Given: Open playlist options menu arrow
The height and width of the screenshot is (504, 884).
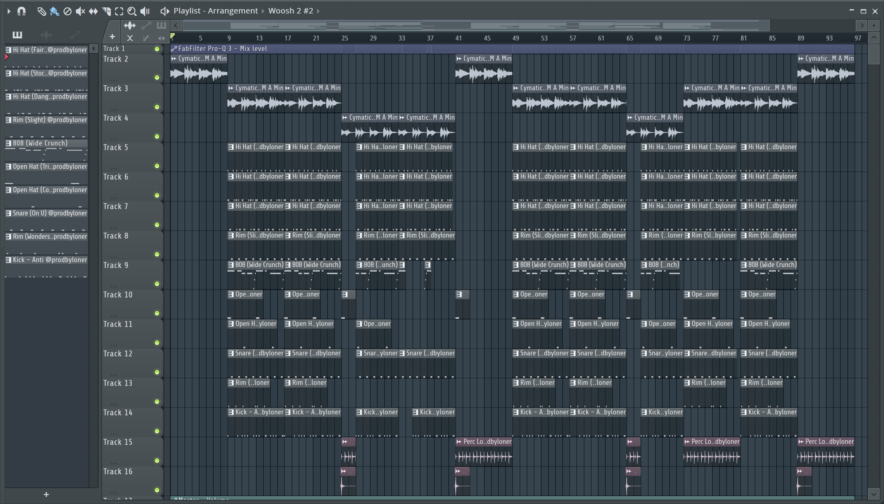Looking at the screenshot, I should pos(9,11).
